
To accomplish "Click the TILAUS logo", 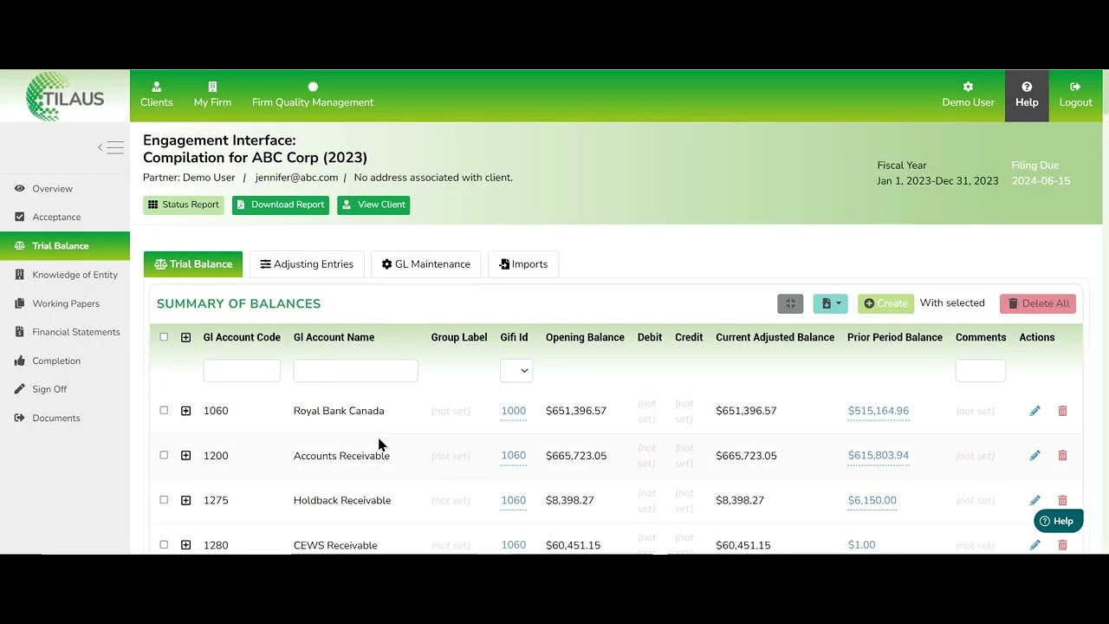I will (65, 96).
